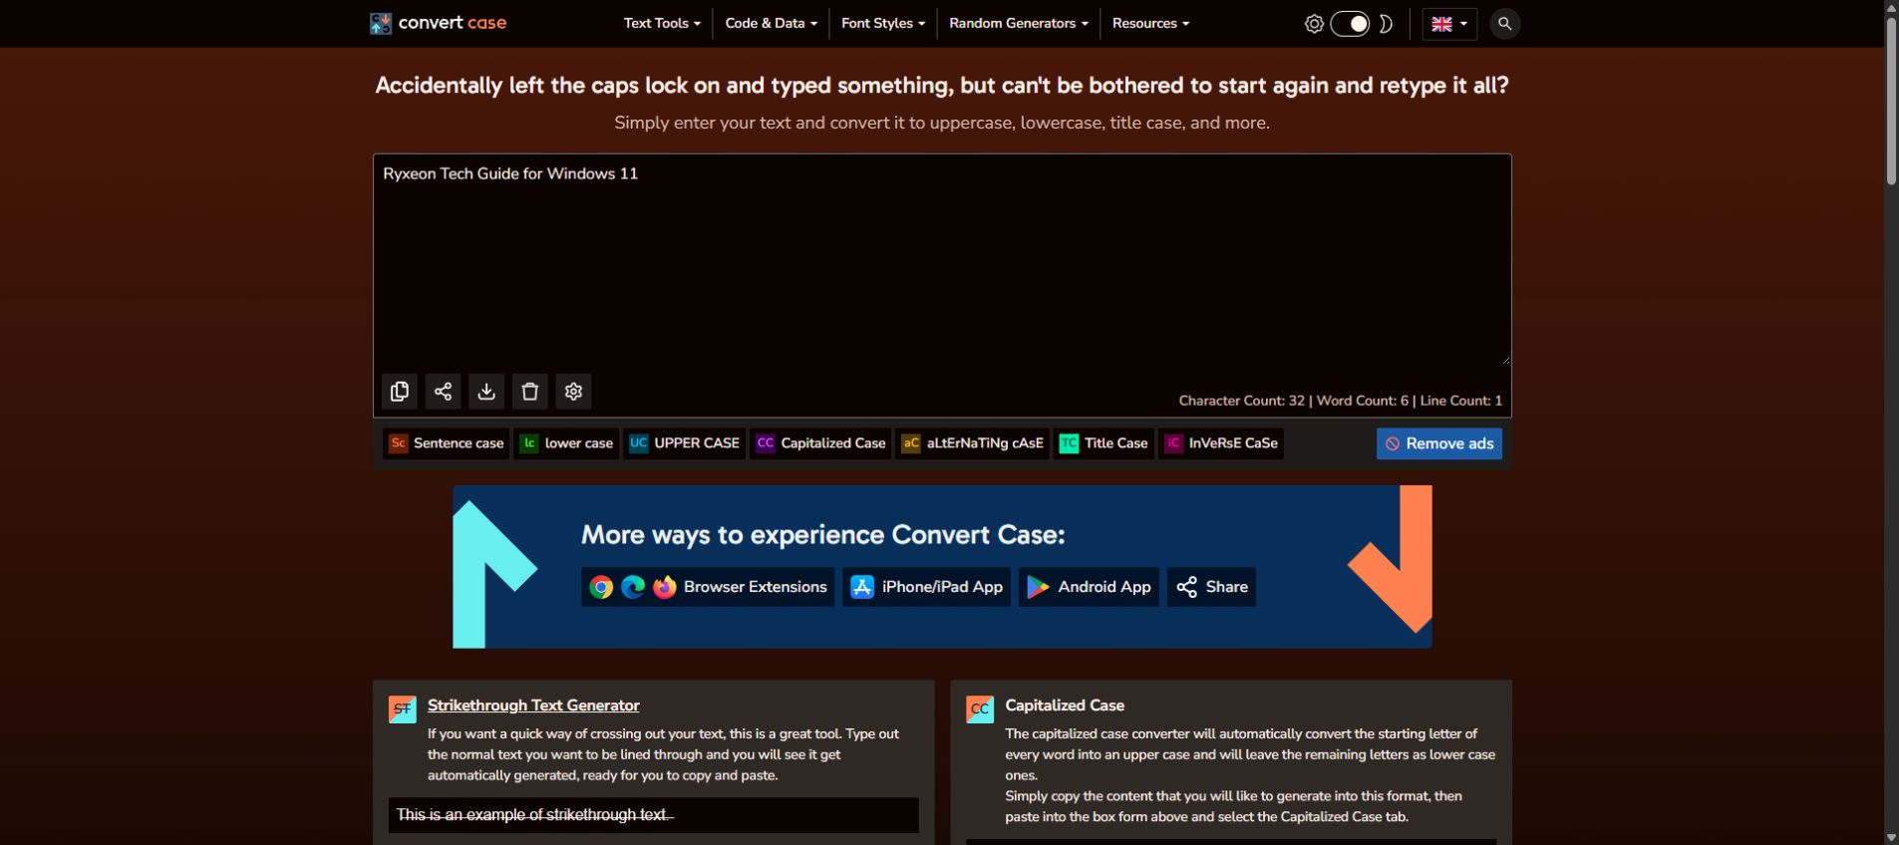
Task: Open the iPhone/iPad App link
Action: click(x=926, y=587)
